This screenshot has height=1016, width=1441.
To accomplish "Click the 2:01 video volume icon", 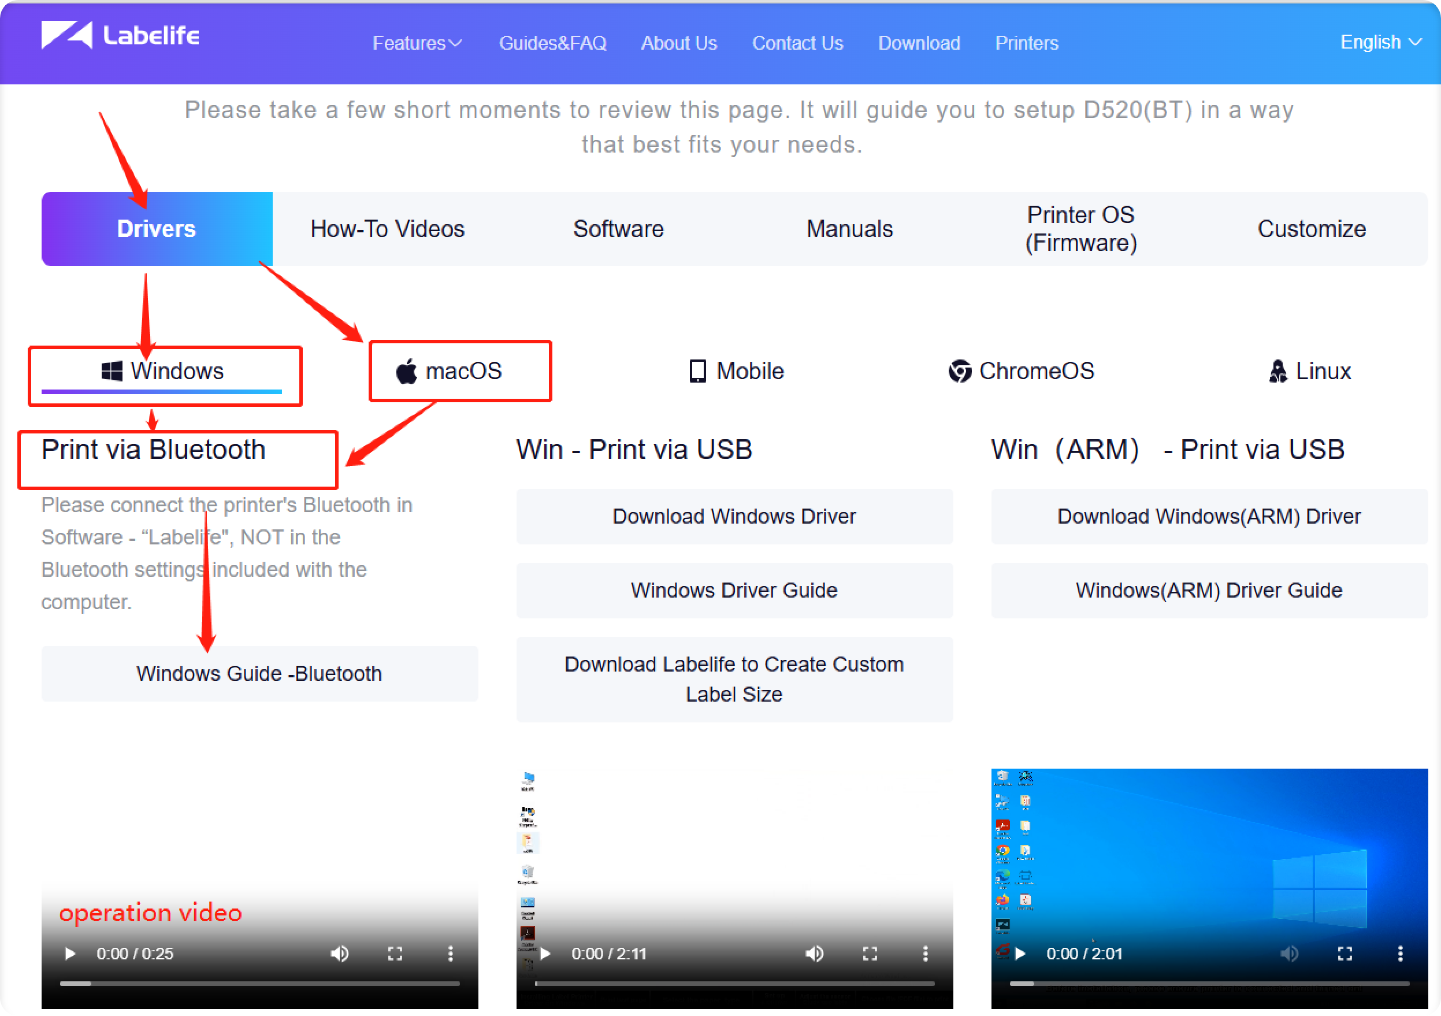I will click(1290, 955).
